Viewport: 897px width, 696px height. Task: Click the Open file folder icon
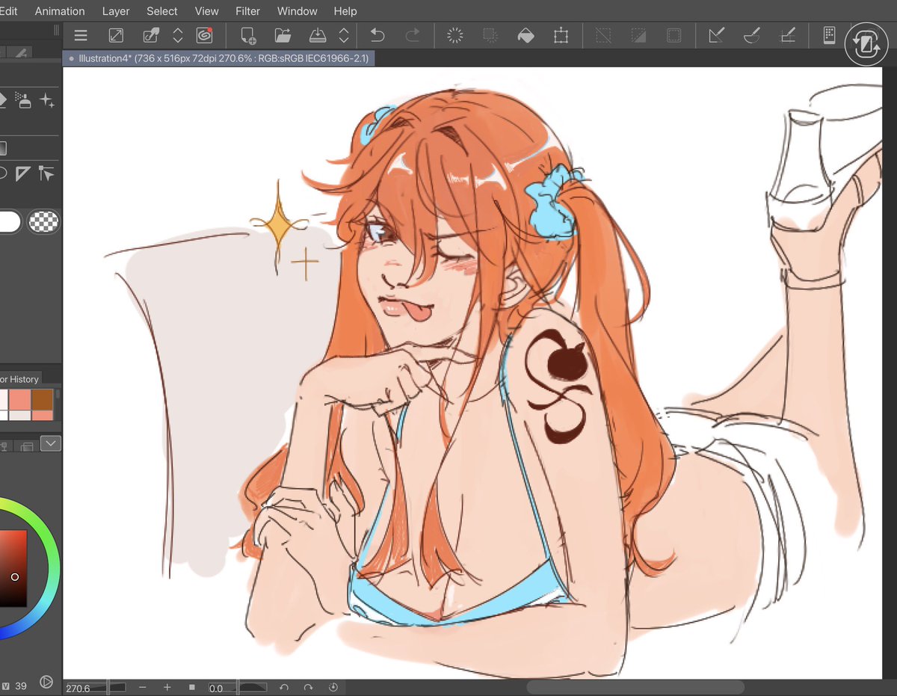[x=283, y=35]
